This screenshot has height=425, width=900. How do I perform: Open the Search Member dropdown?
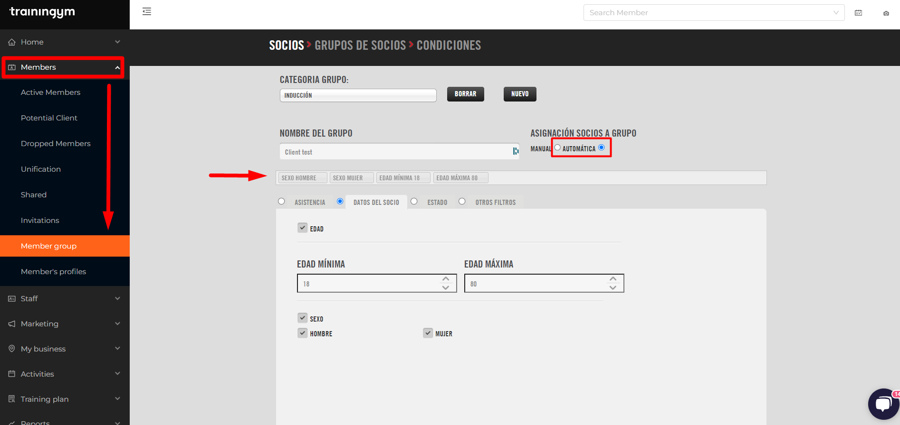(714, 13)
